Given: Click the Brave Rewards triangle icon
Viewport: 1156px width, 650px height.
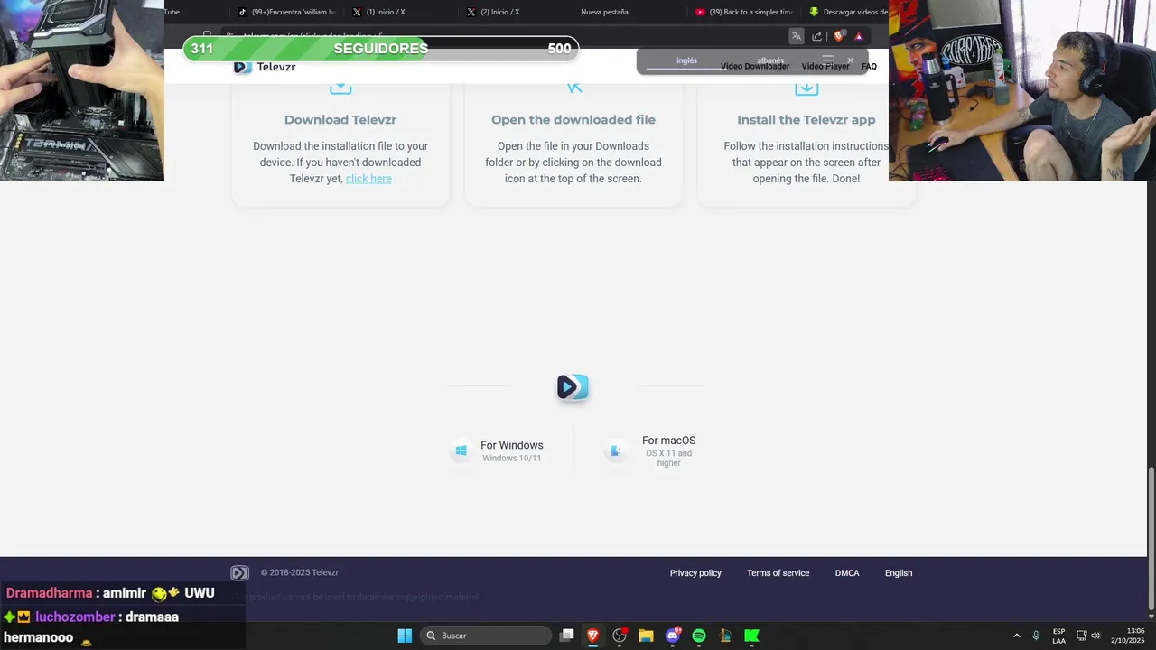Looking at the screenshot, I should coord(859,36).
